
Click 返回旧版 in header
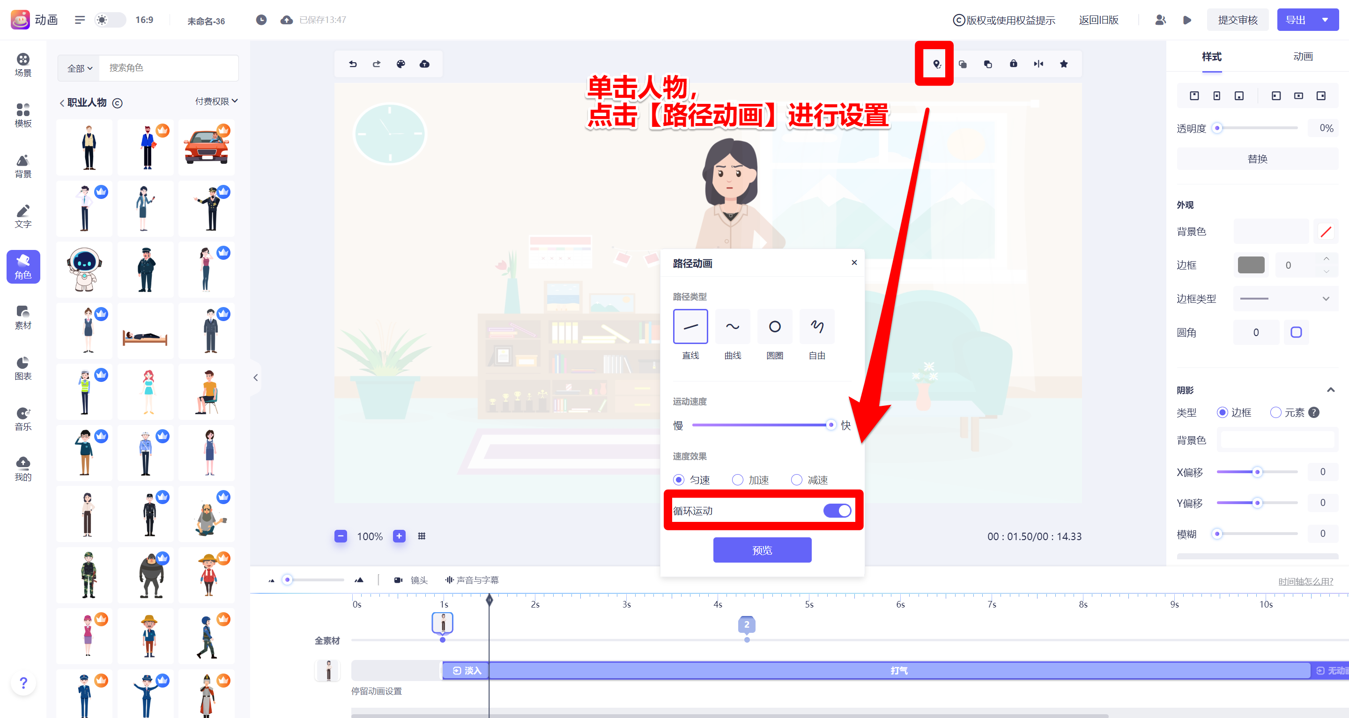1098,20
